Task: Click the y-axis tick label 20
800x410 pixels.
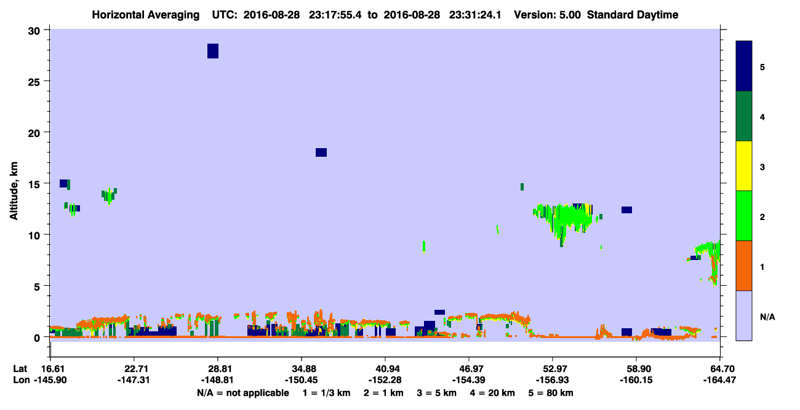Action: pyautogui.click(x=35, y=133)
